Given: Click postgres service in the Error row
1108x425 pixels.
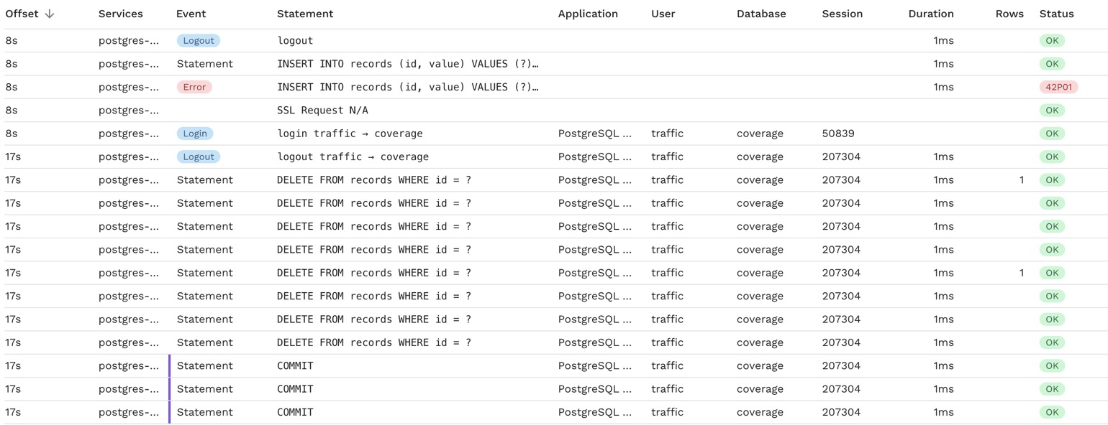Looking at the screenshot, I should (x=129, y=87).
